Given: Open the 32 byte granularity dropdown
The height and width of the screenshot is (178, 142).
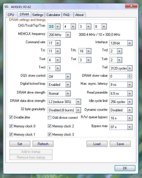Looking at the screenshot, I should [x=78, y=110].
